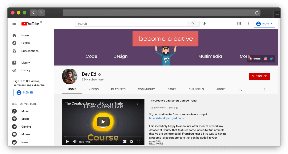Switch to the COMMUNITY tab
Screen dimensions: 288x154
pos(147,89)
